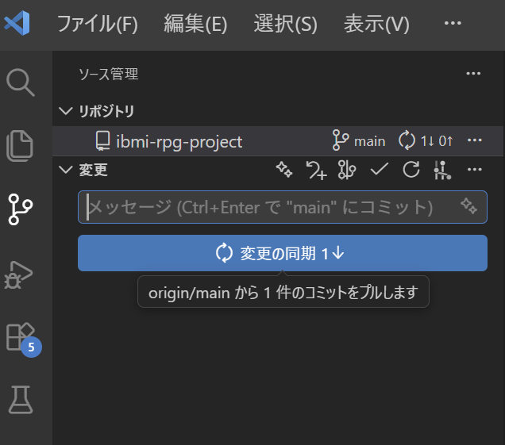Image resolution: width=505 pixels, height=445 pixels.
Task: Click into the commit message input field
Action: pos(262,208)
